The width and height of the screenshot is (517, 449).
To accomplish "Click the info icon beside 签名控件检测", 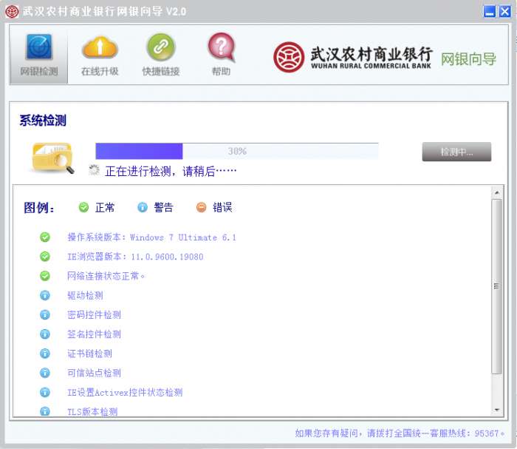I will click(x=45, y=334).
